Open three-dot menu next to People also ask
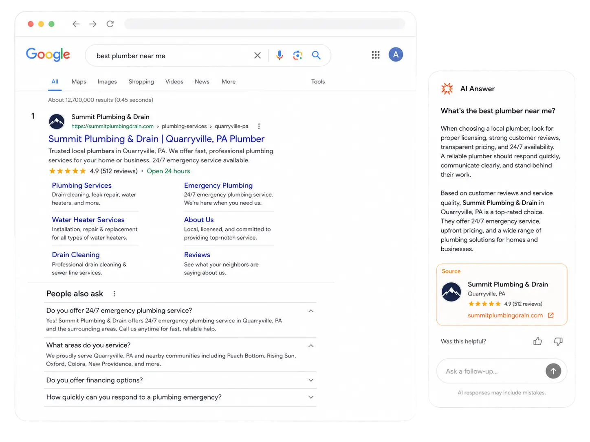The image size is (590, 442). [114, 294]
